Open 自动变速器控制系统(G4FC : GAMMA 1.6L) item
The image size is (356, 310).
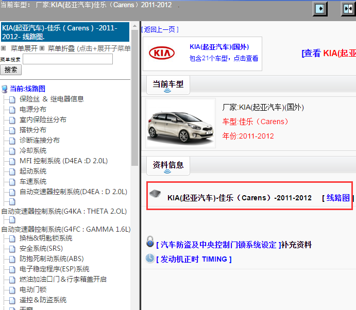[x=66, y=230]
